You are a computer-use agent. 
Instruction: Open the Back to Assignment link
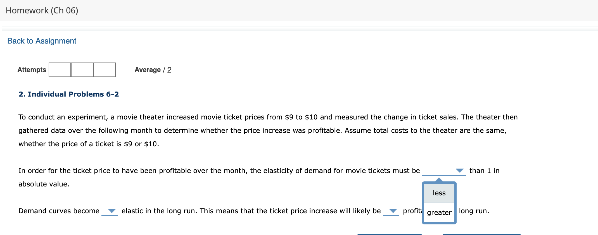[x=42, y=41]
